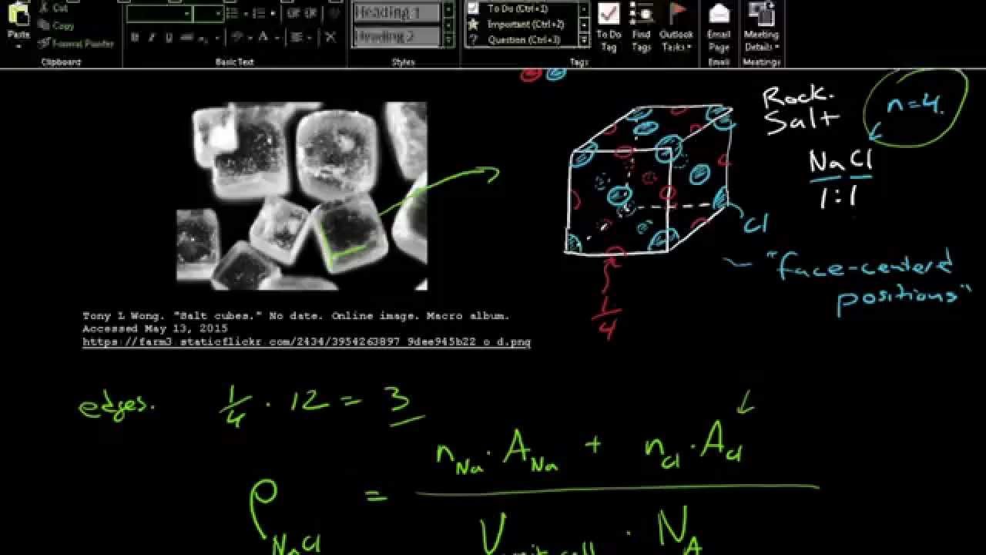Open the font name combo box

pyautogui.click(x=159, y=14)
